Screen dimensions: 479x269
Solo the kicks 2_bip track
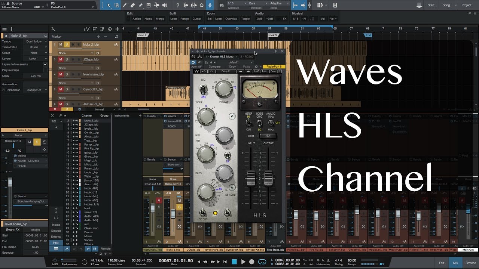coord(67,44)
